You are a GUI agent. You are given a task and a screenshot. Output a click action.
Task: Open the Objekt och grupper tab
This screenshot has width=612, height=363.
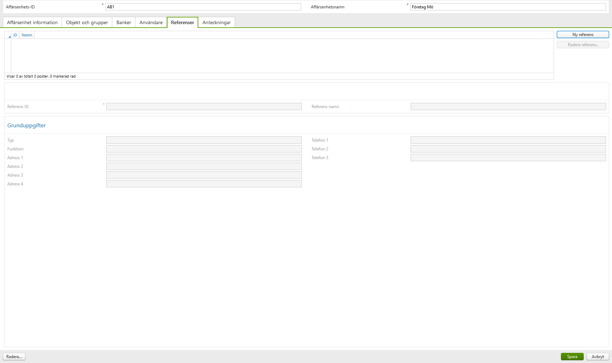tap(86, 22)
